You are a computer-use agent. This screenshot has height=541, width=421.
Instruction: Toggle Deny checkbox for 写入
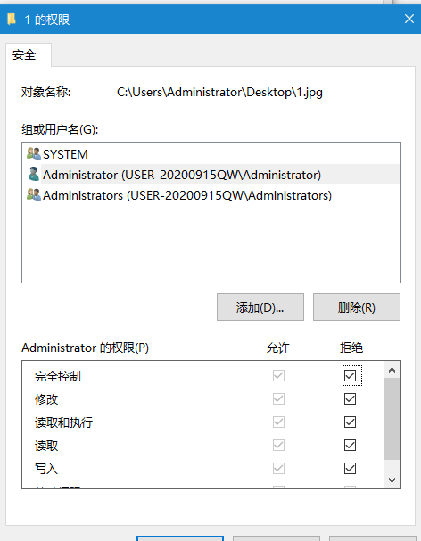pyautogui.click(x=350, y=468)
